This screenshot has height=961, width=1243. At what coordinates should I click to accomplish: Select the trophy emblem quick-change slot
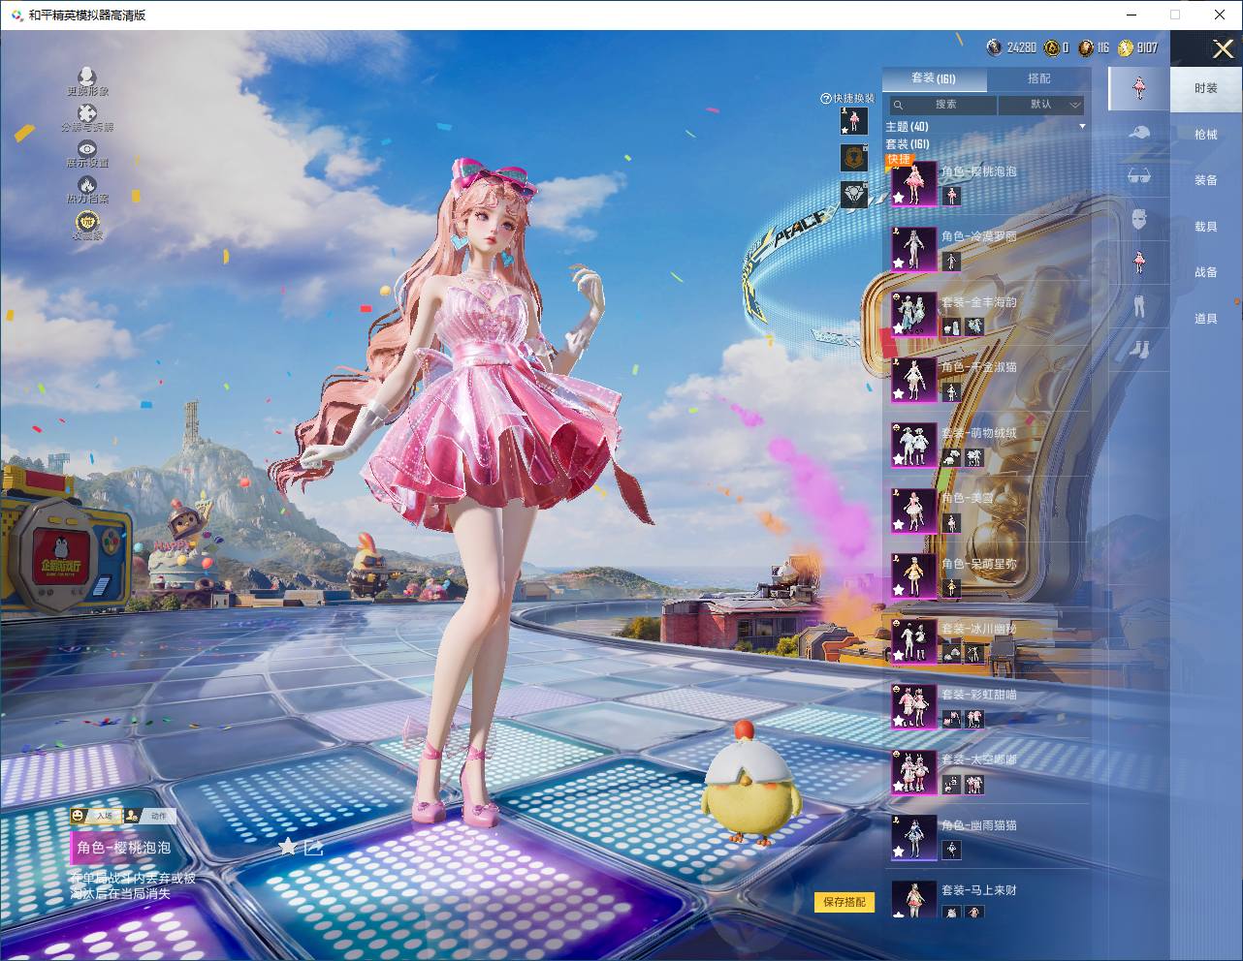pyautogui.click(x=853, y=158)
